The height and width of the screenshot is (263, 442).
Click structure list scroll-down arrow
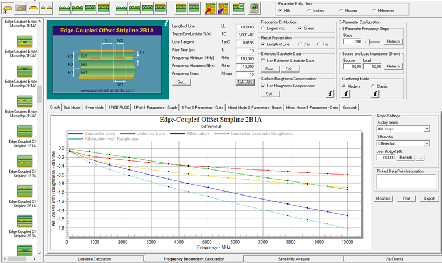(39, 253)
